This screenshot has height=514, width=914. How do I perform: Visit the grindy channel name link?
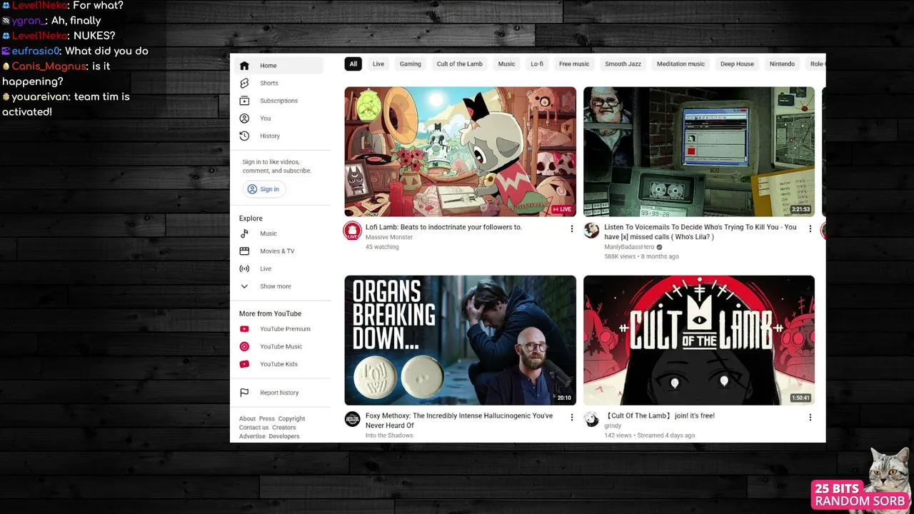coord(613,425)
